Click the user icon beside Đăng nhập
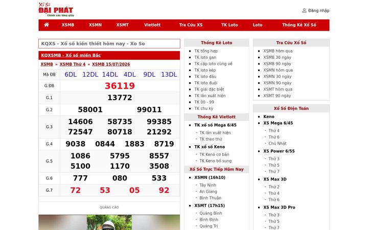 coord(304,11)
